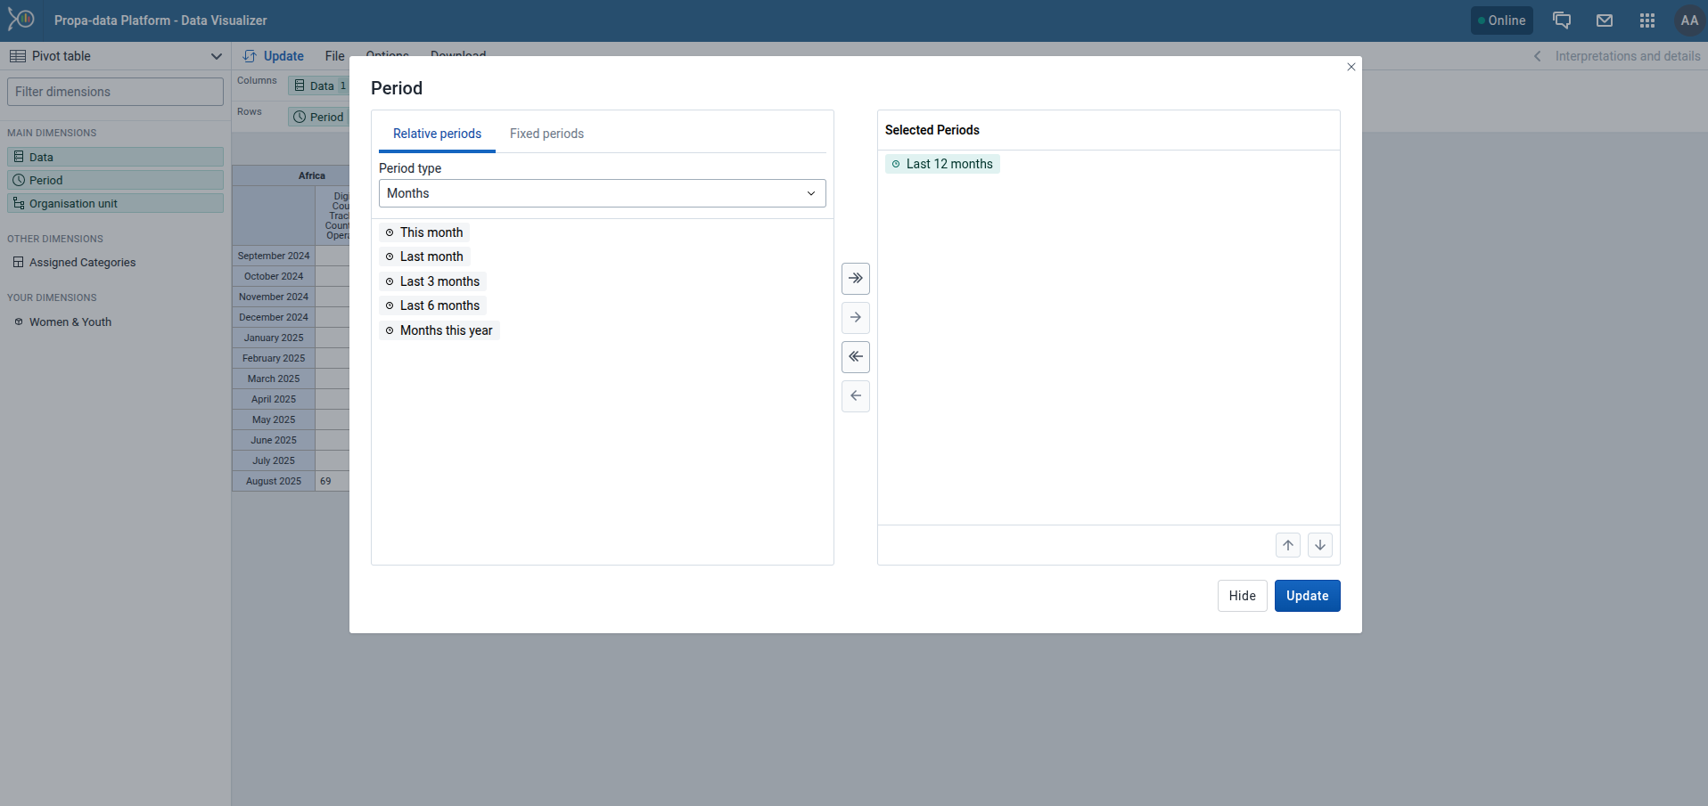Click the remove-all double left arrow button
Screen dimensions: 1708x806
click(x=855, y=357)
